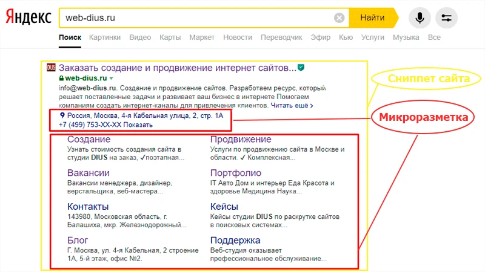
Task: Click the text "Веб-студия оказывает"
Action: pyautogui.click(x=246, y=250)
